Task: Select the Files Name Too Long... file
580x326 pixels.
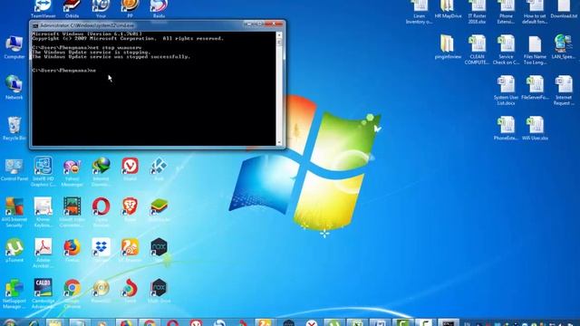Action: point(535,50)
